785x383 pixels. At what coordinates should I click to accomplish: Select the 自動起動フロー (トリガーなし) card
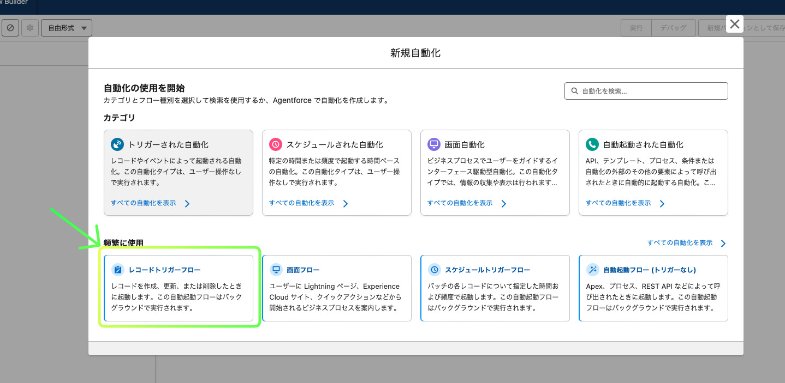point(653,288)
